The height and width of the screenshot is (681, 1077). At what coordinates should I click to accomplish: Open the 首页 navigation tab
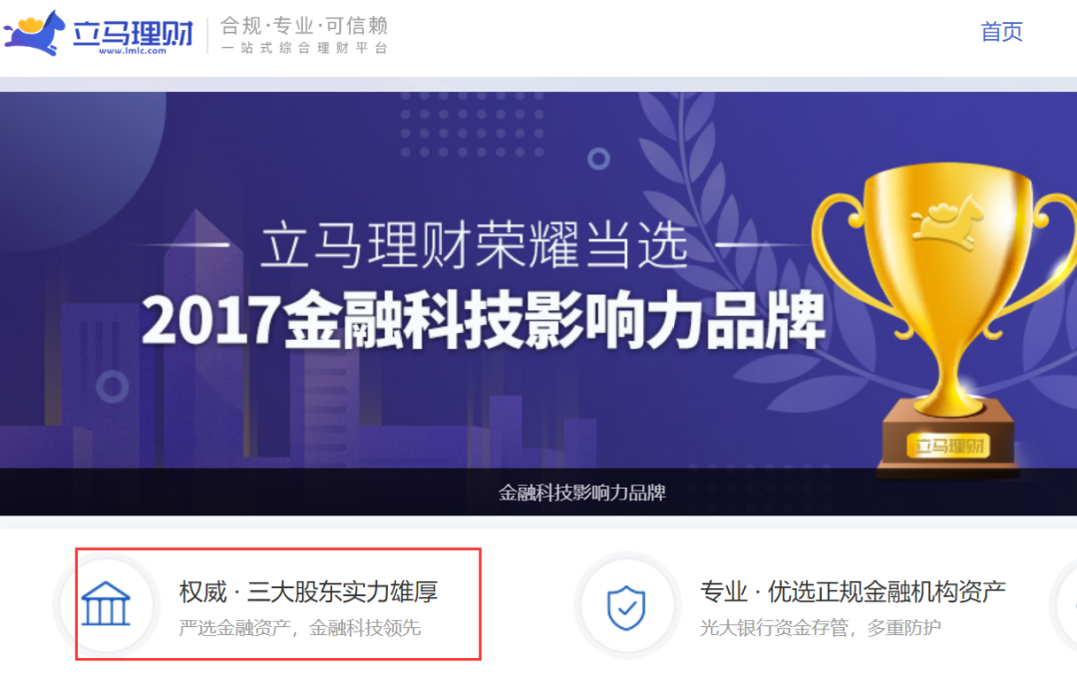[x=1001, y=32]
